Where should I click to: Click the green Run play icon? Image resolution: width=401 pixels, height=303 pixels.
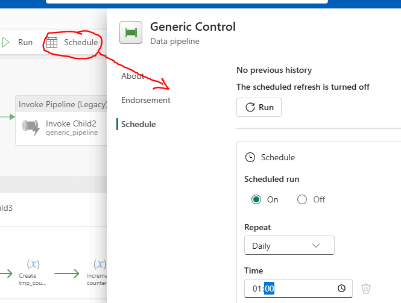[x=5, y=42]
